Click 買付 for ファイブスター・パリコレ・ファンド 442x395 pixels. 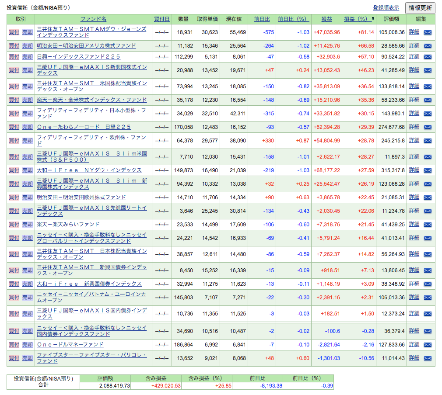tap(14, 358)
